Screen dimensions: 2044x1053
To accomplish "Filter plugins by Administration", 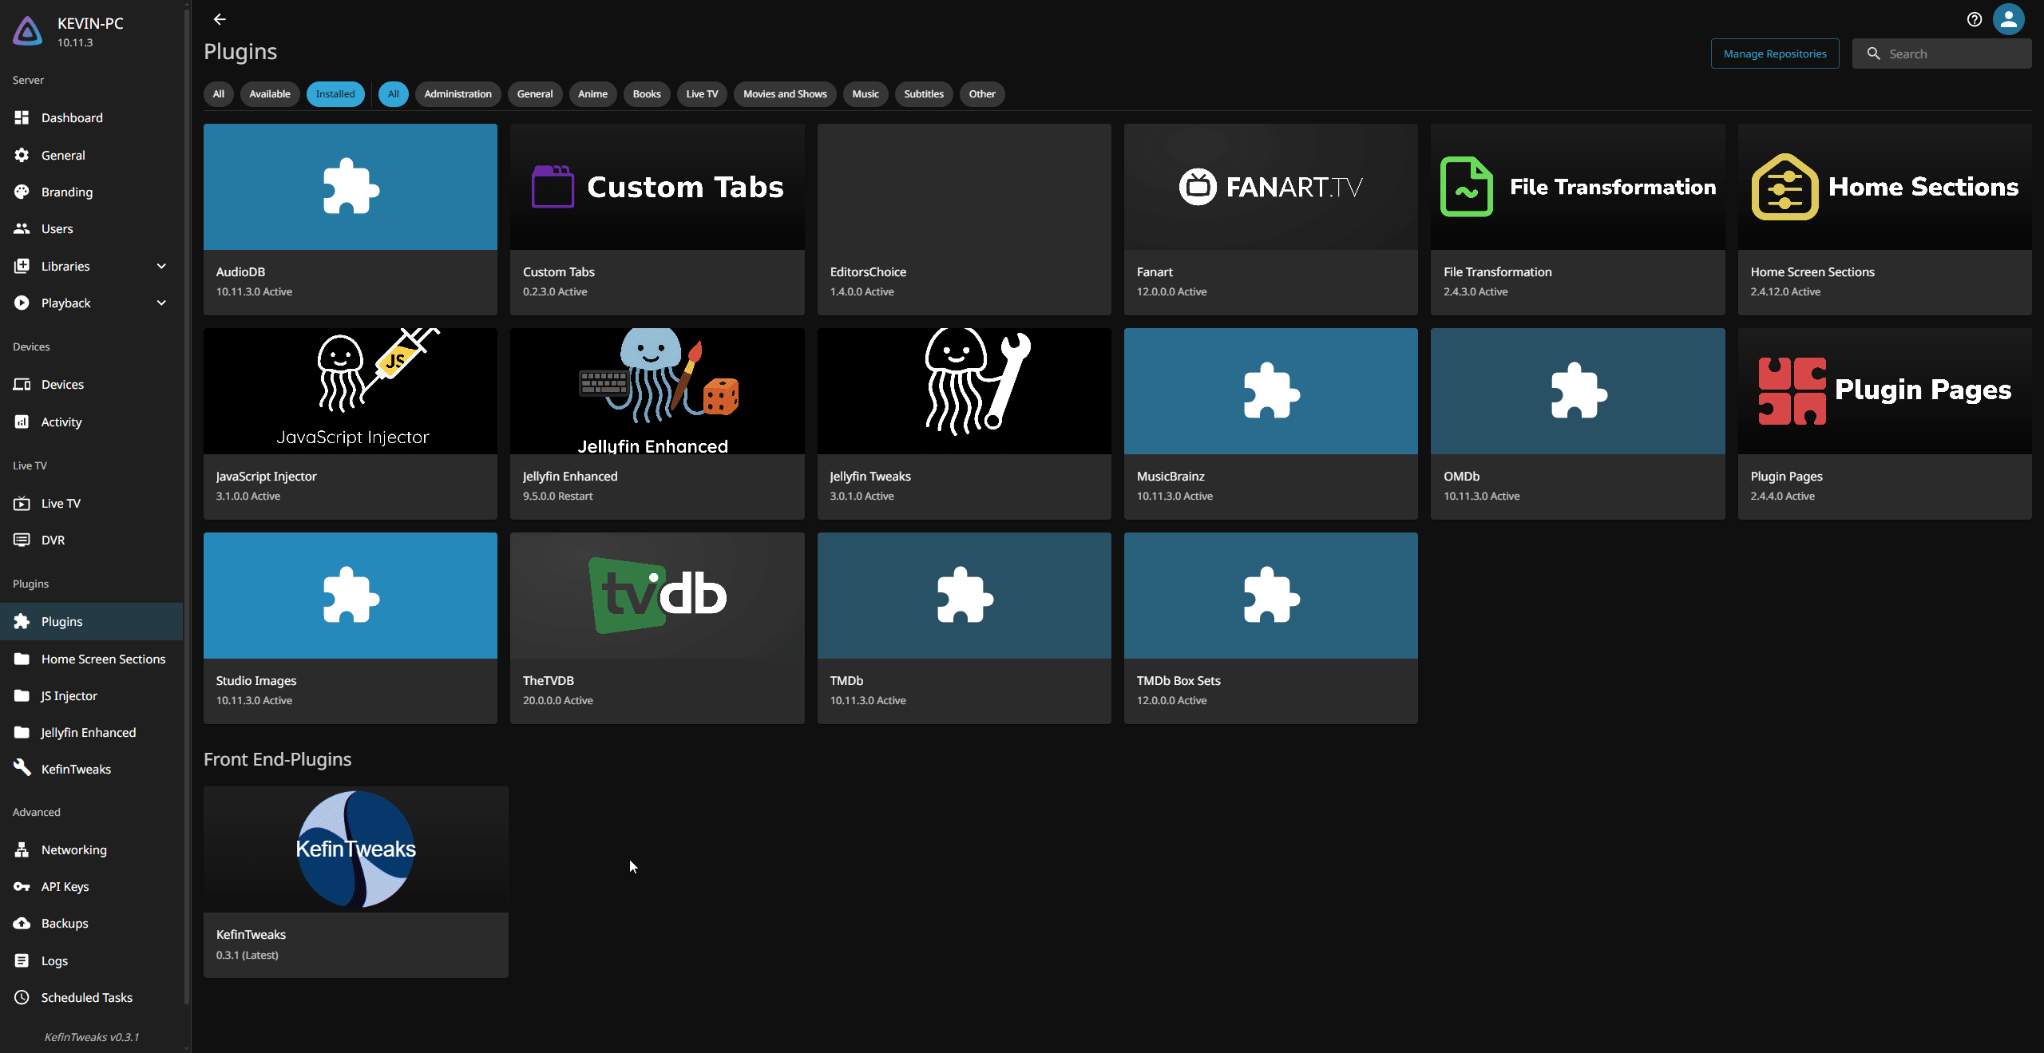I will 458,94.
